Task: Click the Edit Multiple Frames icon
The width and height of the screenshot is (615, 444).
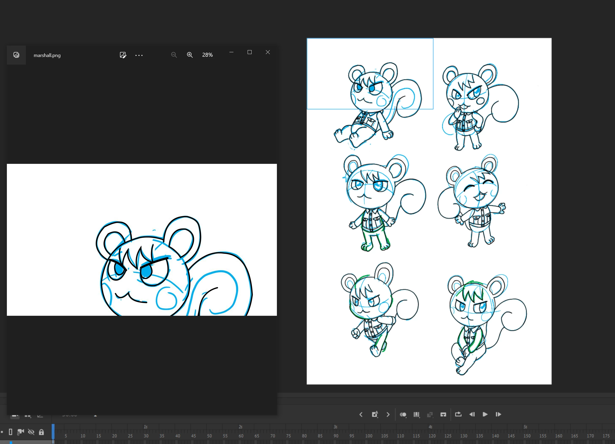Action: pyautogui.click(x=416, y=414)
